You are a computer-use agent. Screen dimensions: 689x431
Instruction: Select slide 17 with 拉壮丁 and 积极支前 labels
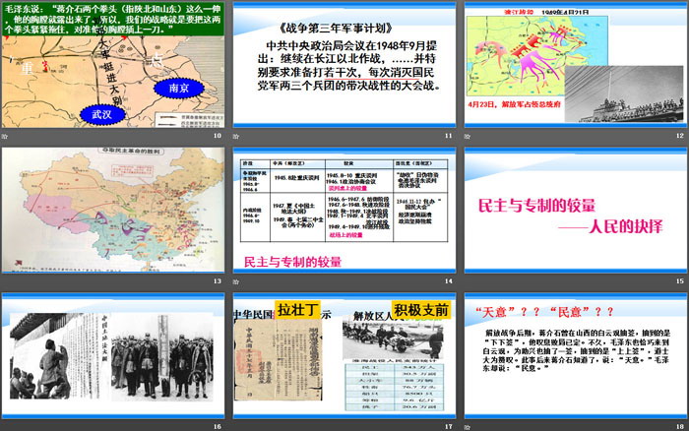pos(344,355)
